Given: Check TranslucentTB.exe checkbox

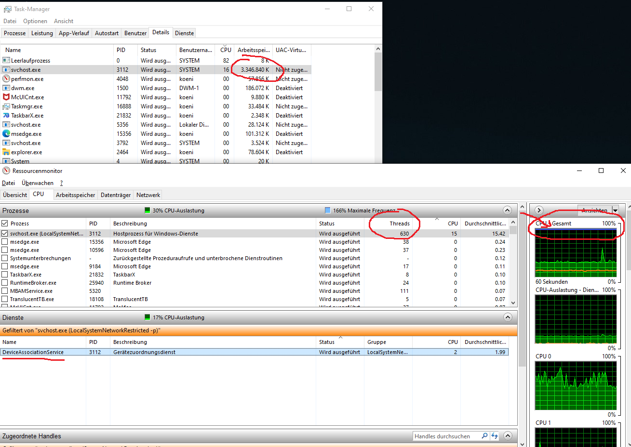Looking at the screenshot, I should 5,299.
